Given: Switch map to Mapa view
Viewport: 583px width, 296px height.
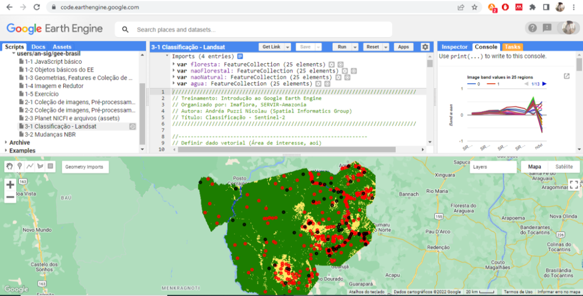Looking at the screenshot, I should pyautogui.click(x=535, y=167).
